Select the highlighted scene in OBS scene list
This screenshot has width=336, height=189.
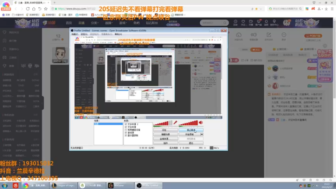pyautogui.click(x=108, y=124)
